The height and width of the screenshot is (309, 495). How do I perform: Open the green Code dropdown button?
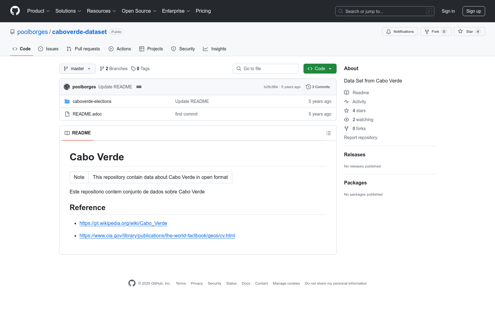pyautogui.click(x=320, y=69)
